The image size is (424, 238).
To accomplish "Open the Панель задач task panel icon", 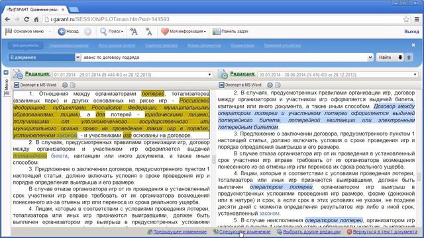I will click(217, 32).
